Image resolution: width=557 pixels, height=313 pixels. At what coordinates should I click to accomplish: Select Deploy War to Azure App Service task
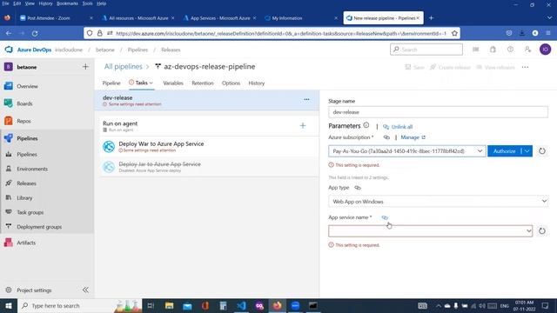[x=209, y=146]
